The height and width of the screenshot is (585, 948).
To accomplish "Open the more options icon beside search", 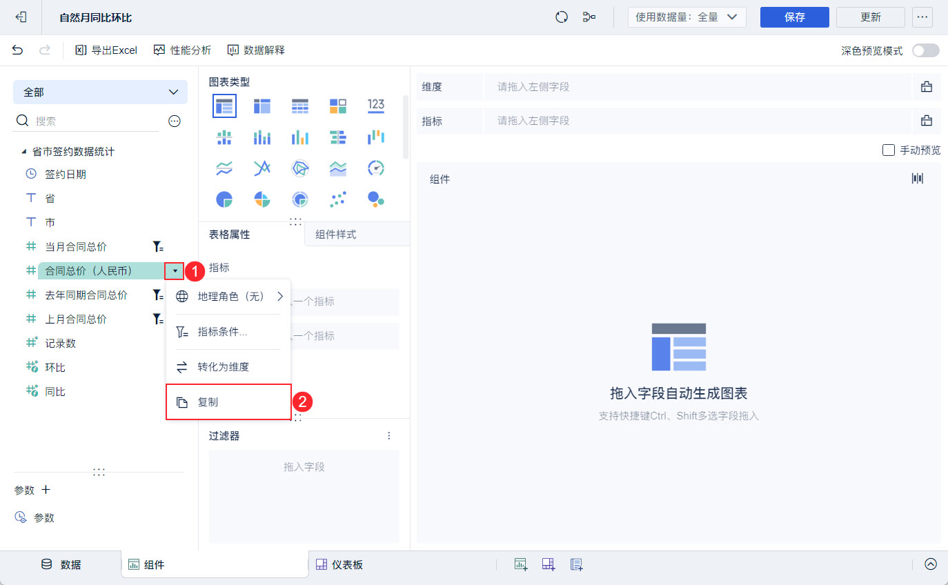I will click(x=175, y=121).
